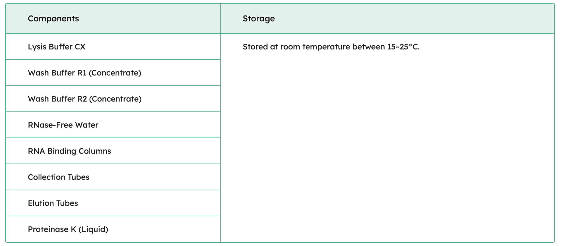Select the Elution Tubes row
Viewport: 561px width, 246px height.
[x=53, y=203]
